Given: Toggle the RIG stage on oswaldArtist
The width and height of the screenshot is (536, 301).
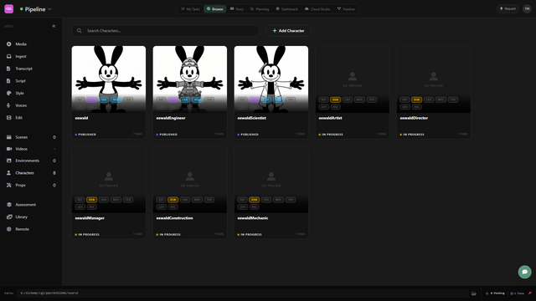Looking at the screenshot, I should (335, 107).
